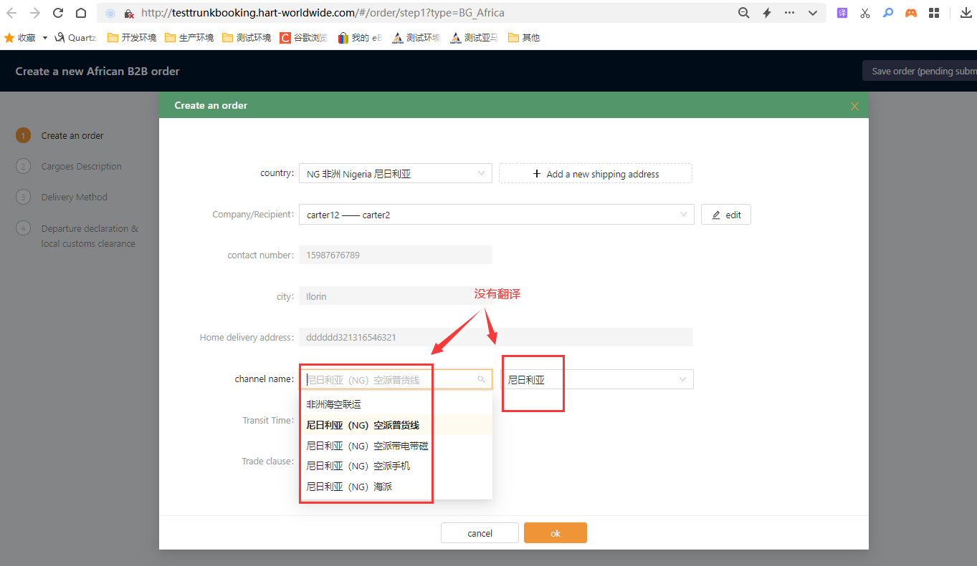This screenshot has width=977, height=566.
Task: Open the purple translate extension icon
Action: (x=842, y=13)
